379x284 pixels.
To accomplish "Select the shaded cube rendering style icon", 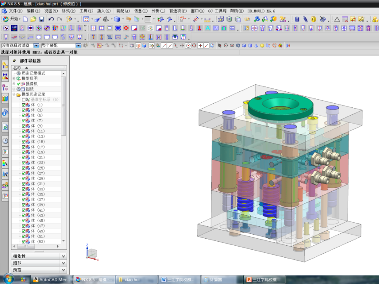I will coord(117,19).
